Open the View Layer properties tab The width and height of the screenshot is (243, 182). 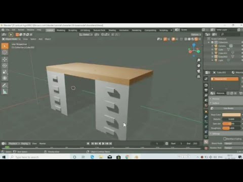pyautogui.click(x=206, y=96)
